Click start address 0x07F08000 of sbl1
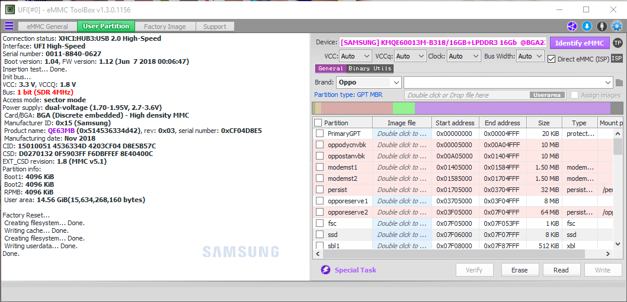 point(454,246)
